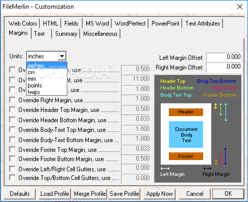Pick points from the Units list
The height and width of the screenshot is (202, 248).
(x=47, y=85)
